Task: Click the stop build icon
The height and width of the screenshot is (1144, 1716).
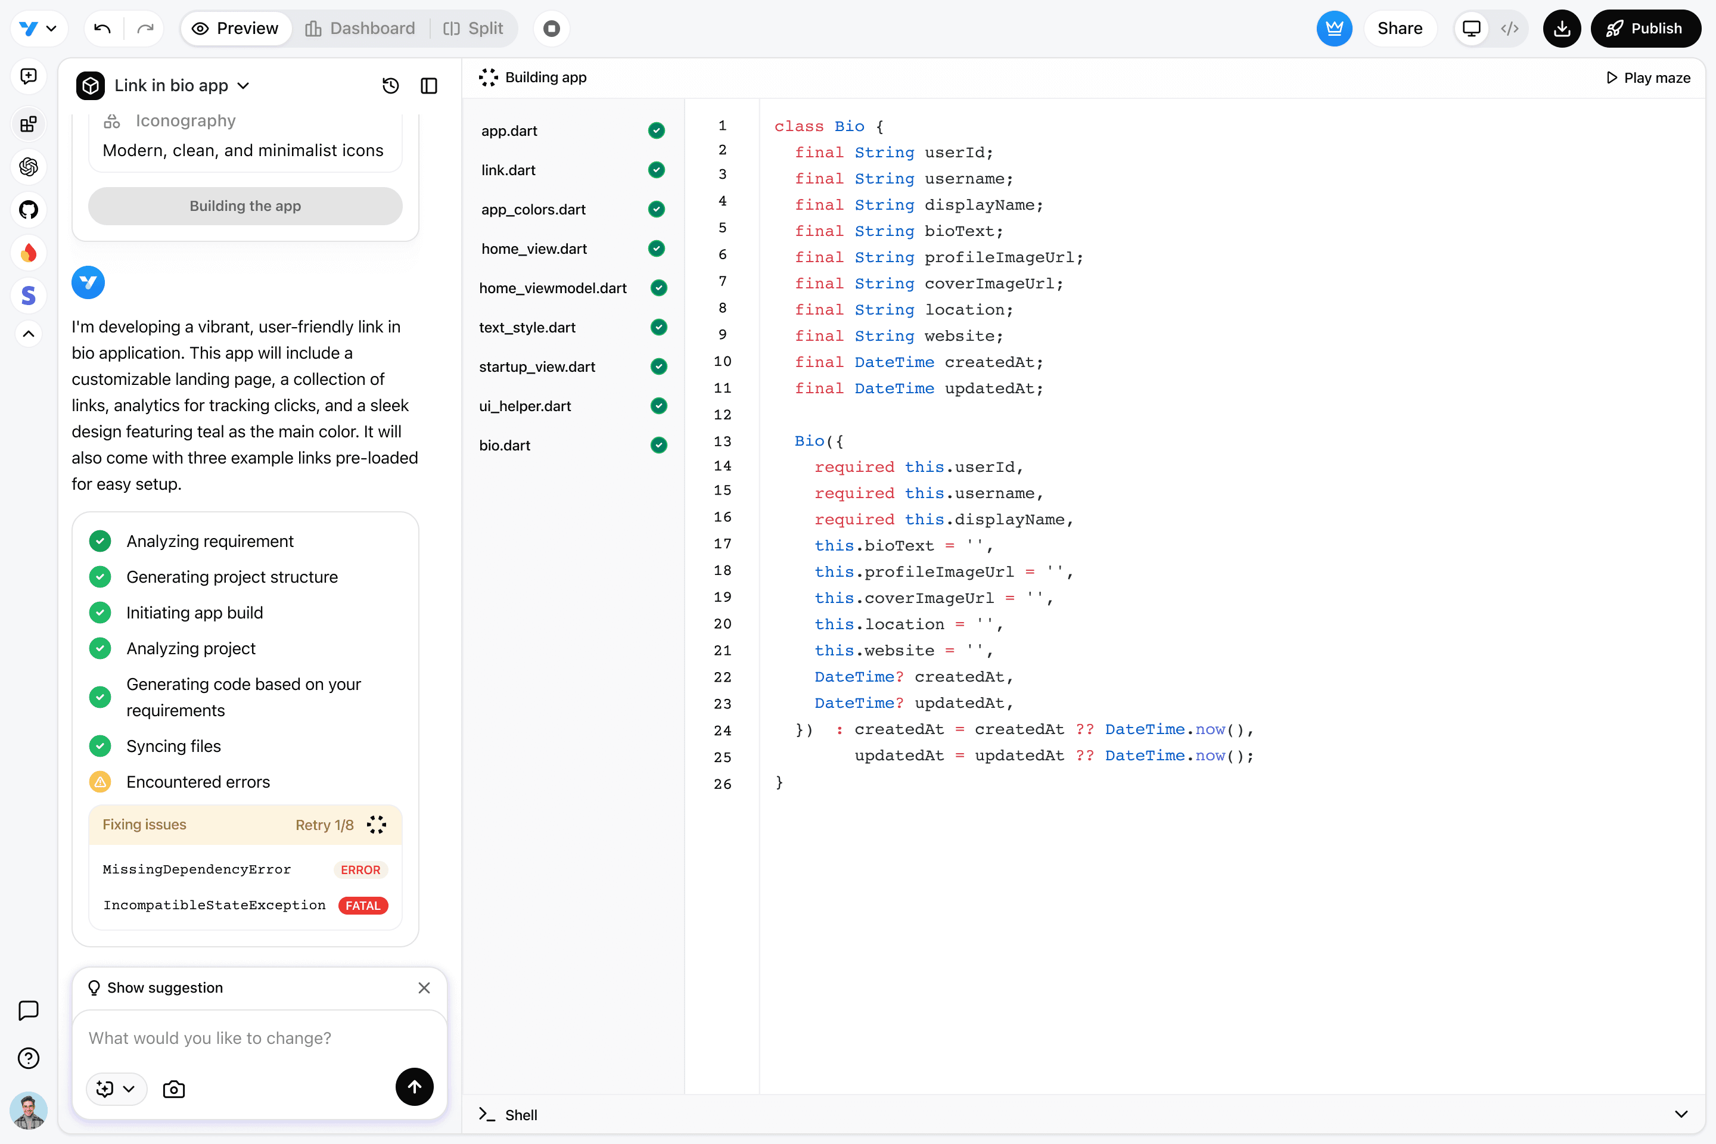Action: (x=552, y=29)
